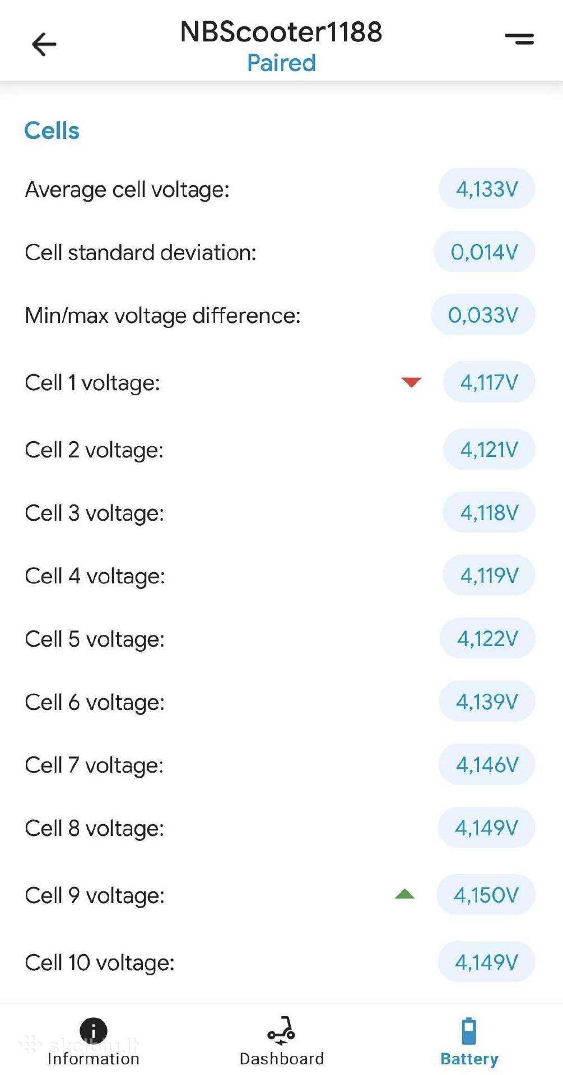This screenshot has height=1075, width=563.
Task: Open the Dashboard scooter icon
Action: click(x=281, y=1031)
